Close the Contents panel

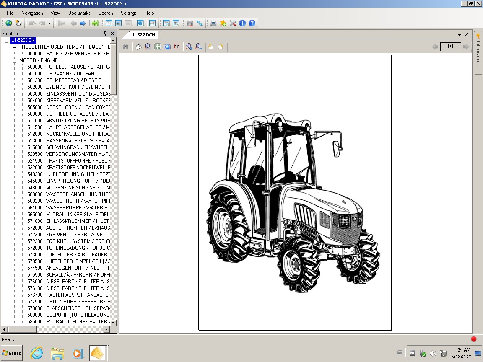112,33
